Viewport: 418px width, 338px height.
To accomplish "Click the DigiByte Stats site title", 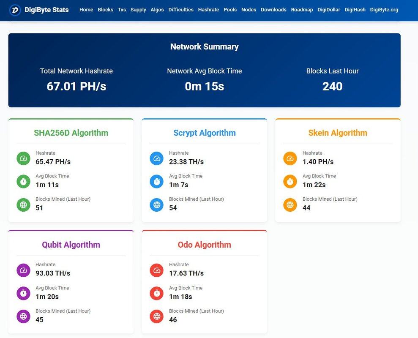I will pyautogui.click(x=47, y=10).
